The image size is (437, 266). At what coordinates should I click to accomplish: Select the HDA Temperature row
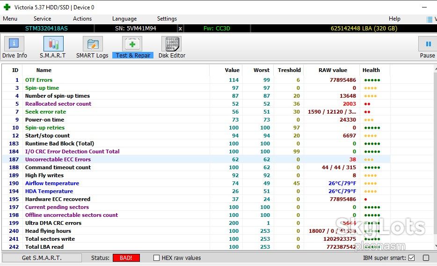pos(196,191)
